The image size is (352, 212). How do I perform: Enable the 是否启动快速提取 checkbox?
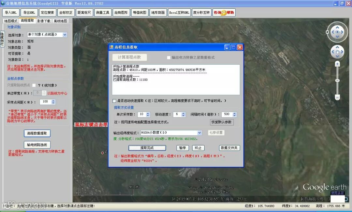click(114, 101)
